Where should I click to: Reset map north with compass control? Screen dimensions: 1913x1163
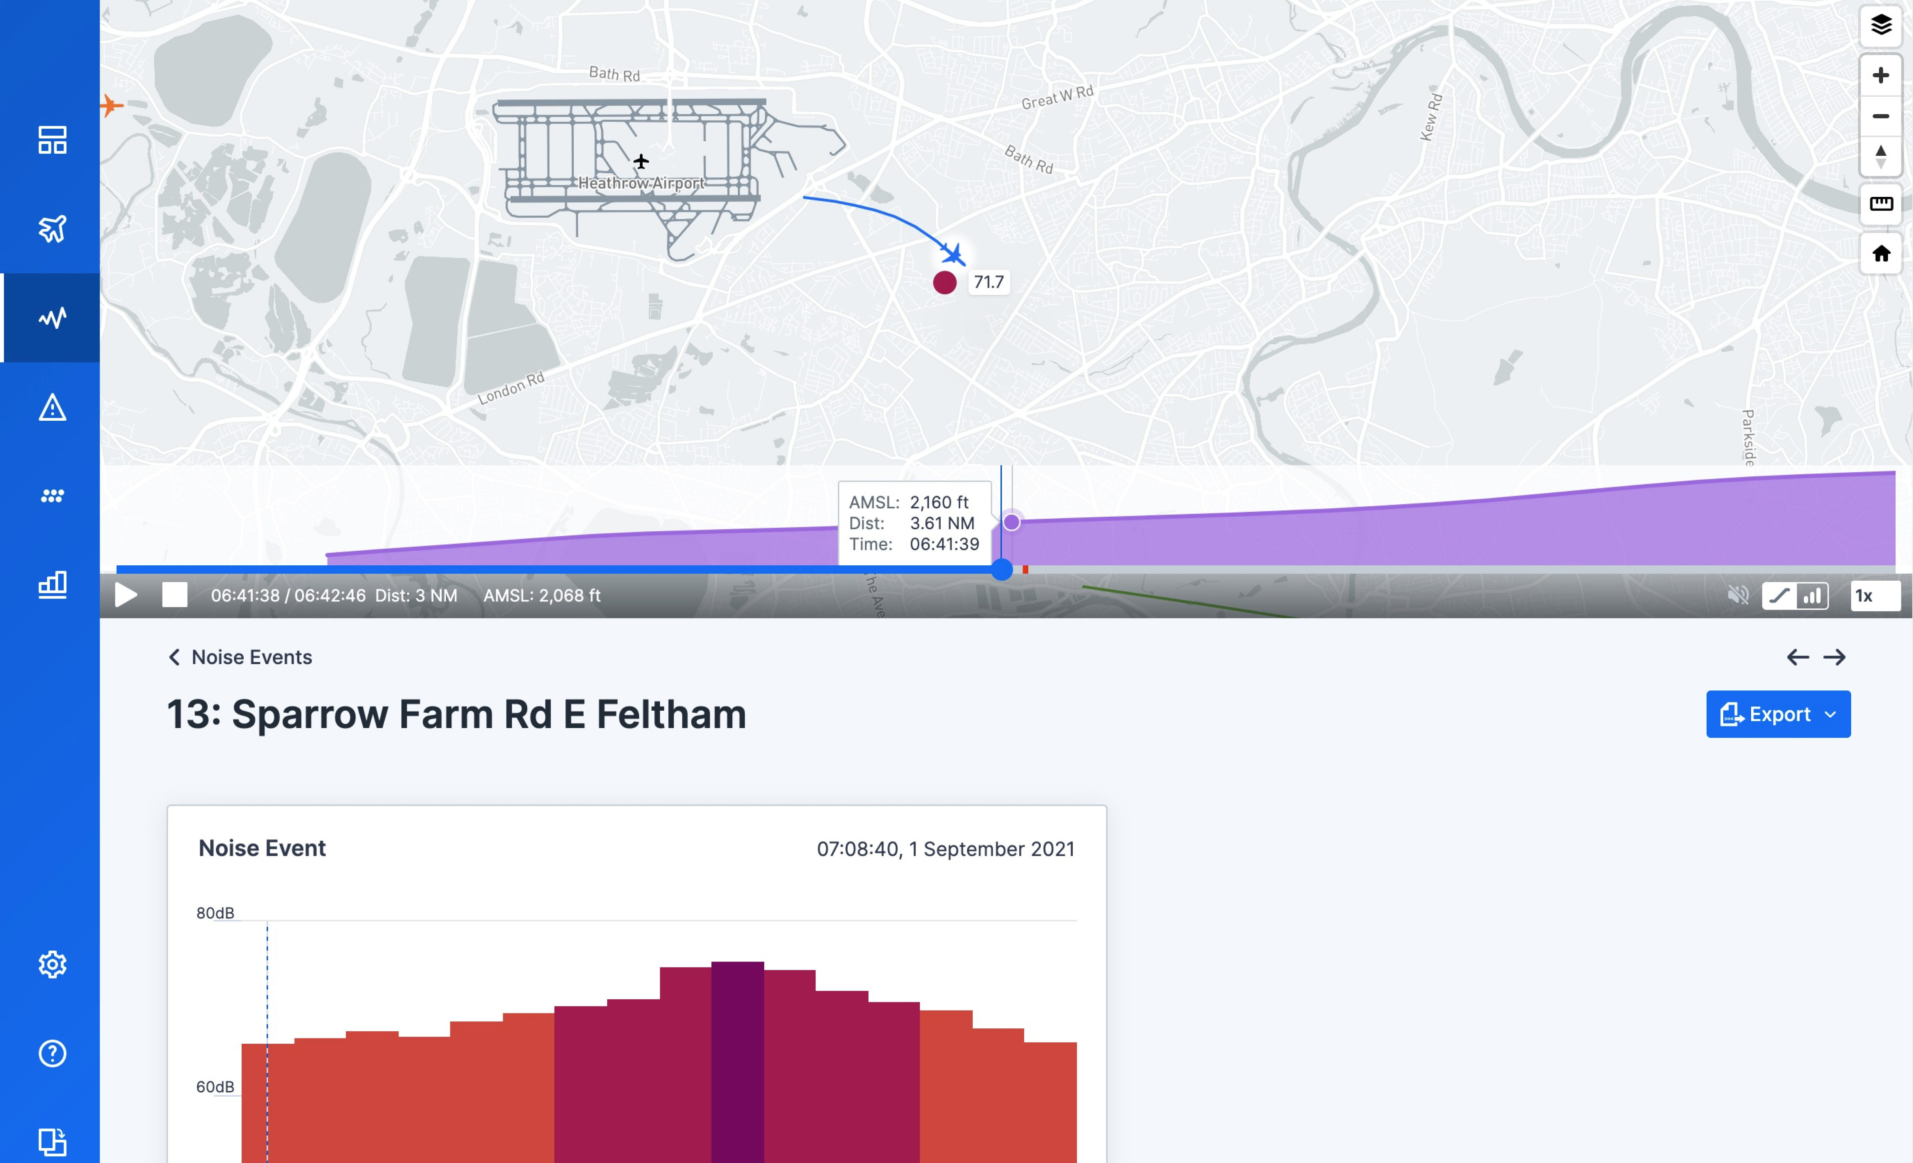coord(1880,156)
